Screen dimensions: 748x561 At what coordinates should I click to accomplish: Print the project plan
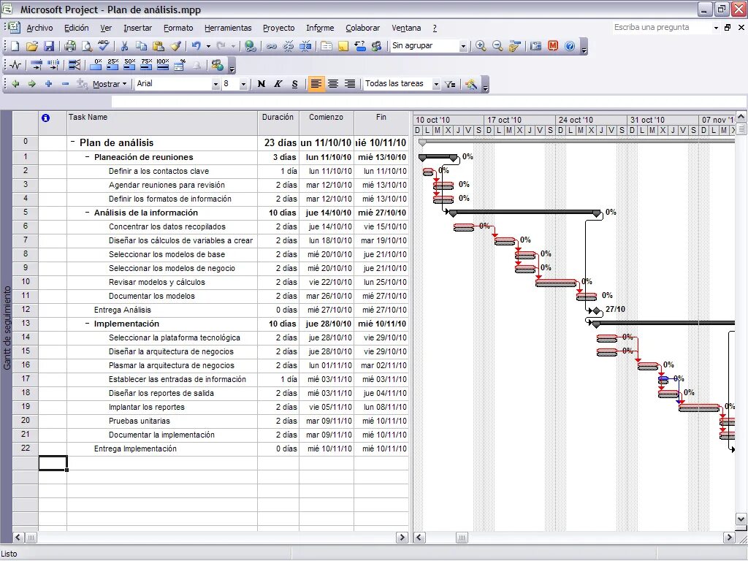pyautogui.click(x=70, y=46)
